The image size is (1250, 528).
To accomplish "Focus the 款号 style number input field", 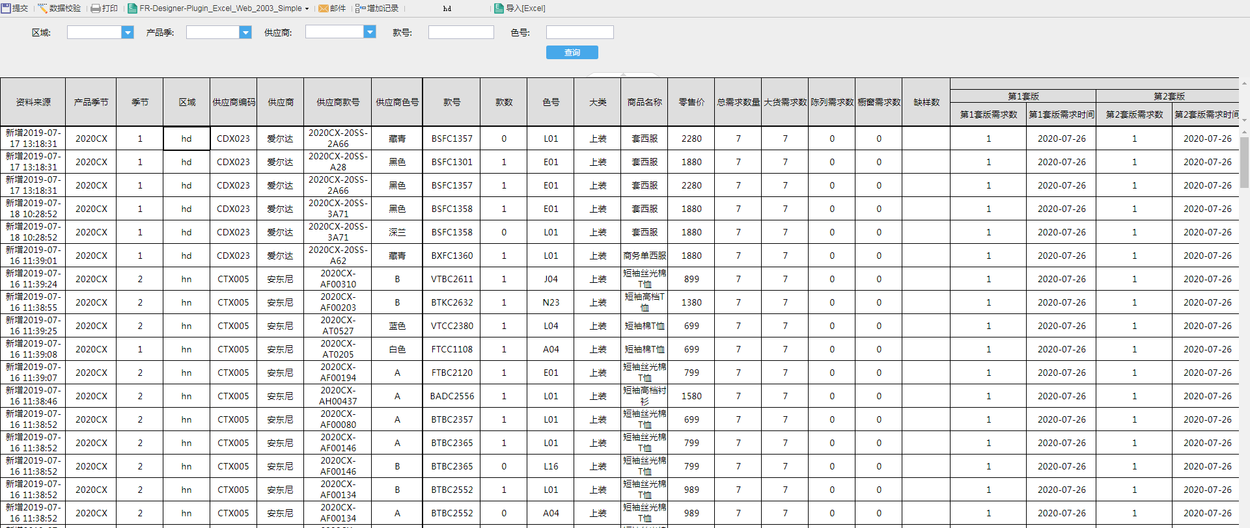I will 461,33.
